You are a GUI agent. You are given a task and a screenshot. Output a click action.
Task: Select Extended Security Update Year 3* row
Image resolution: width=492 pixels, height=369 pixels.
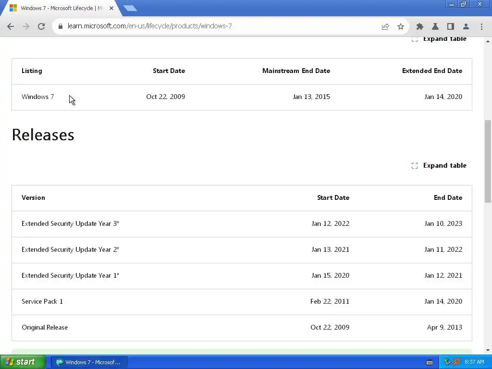242,224
